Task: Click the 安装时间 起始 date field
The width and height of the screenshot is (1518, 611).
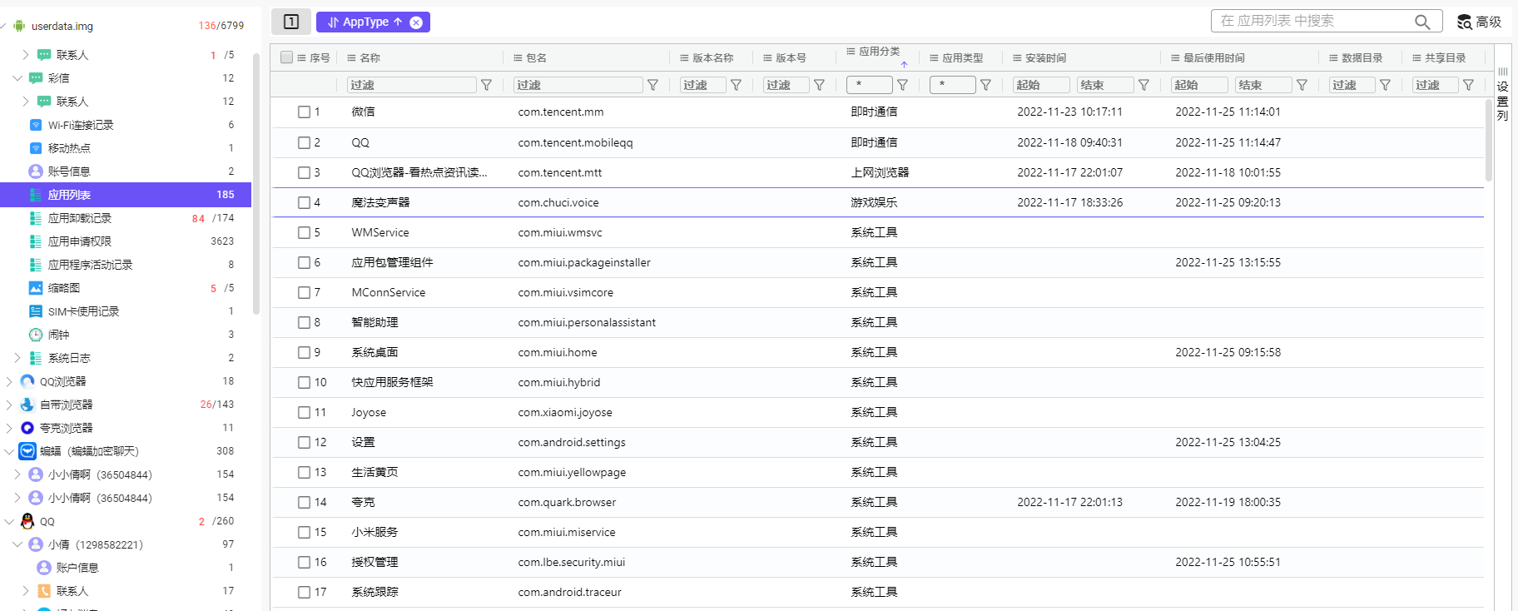Action: (1041, 85)
